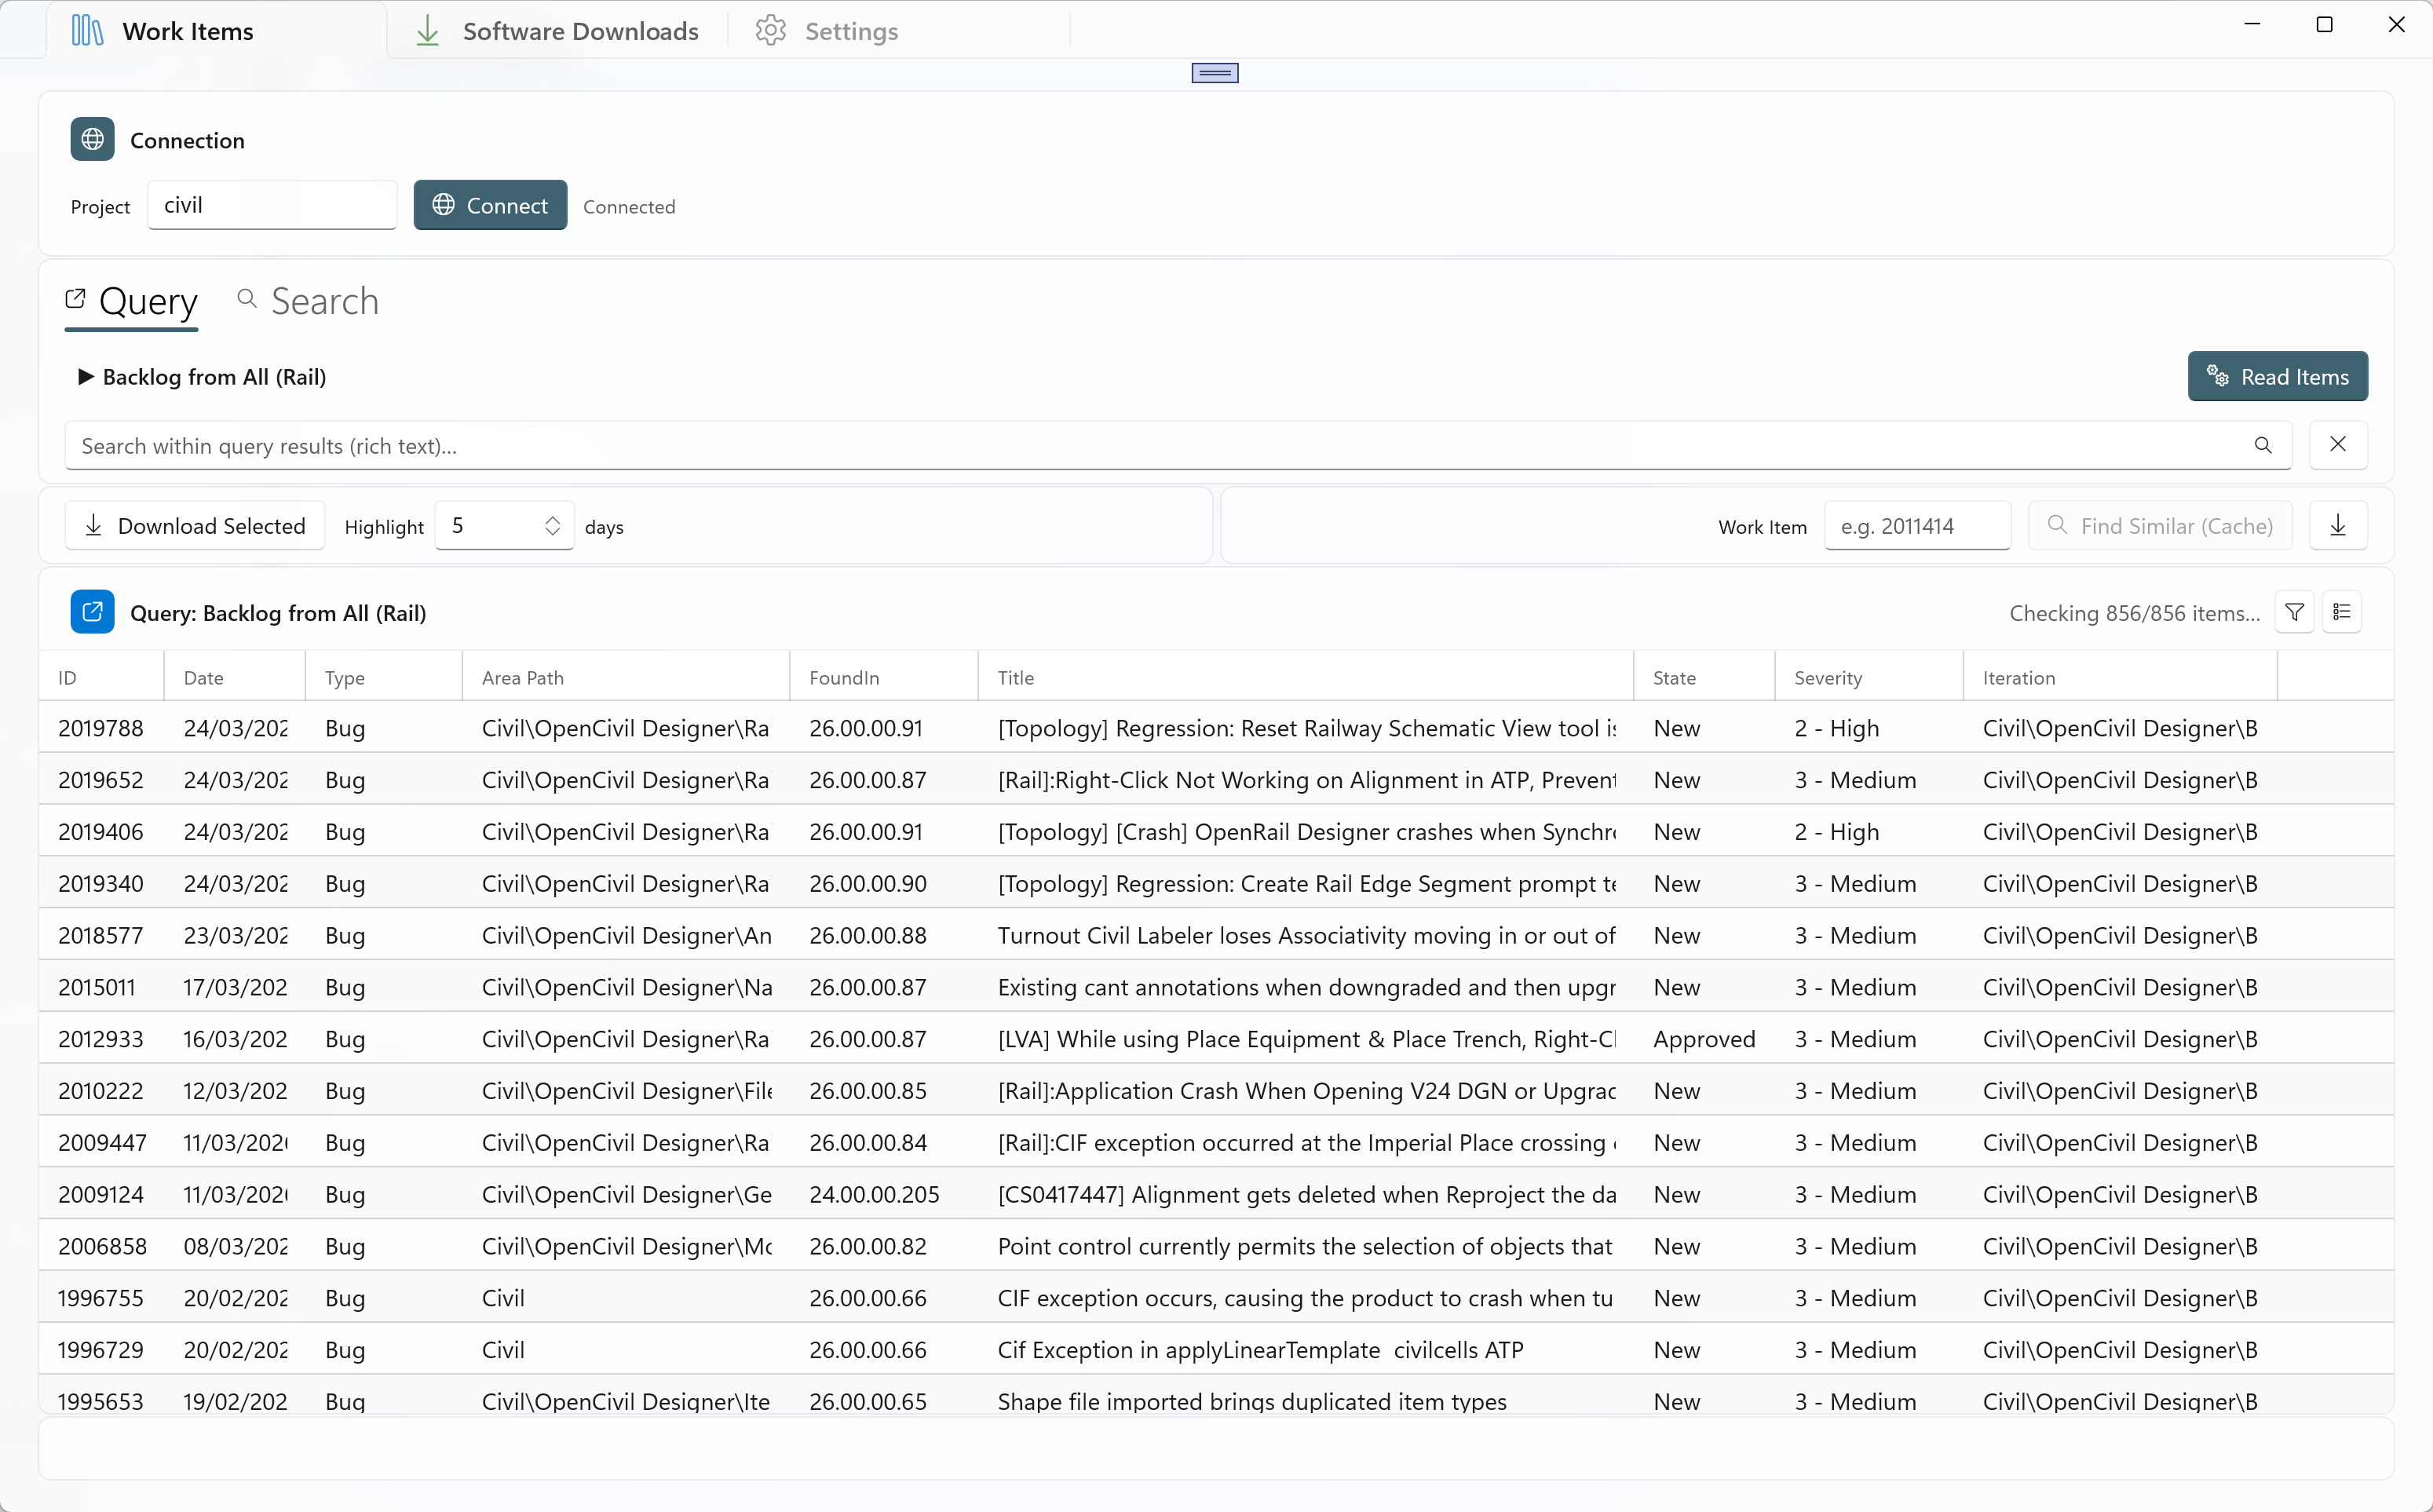This screenshot has width=2433, height=1512.
Task: Click the magnifier icon inside query results search box
Action: pyautogui.click(x=2262, y=445)
